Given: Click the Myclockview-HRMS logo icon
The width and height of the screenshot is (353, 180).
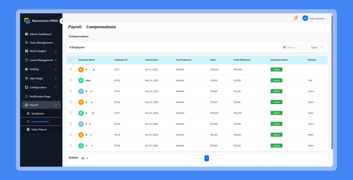Looking at the screenshot, I should [x=27, y=21].
